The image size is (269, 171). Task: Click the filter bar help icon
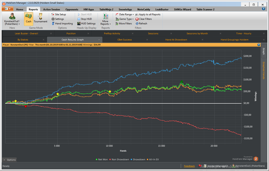coord(259,45)
